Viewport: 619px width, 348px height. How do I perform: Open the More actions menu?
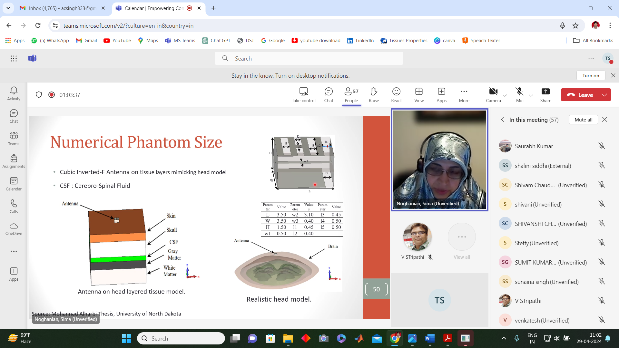464,95
